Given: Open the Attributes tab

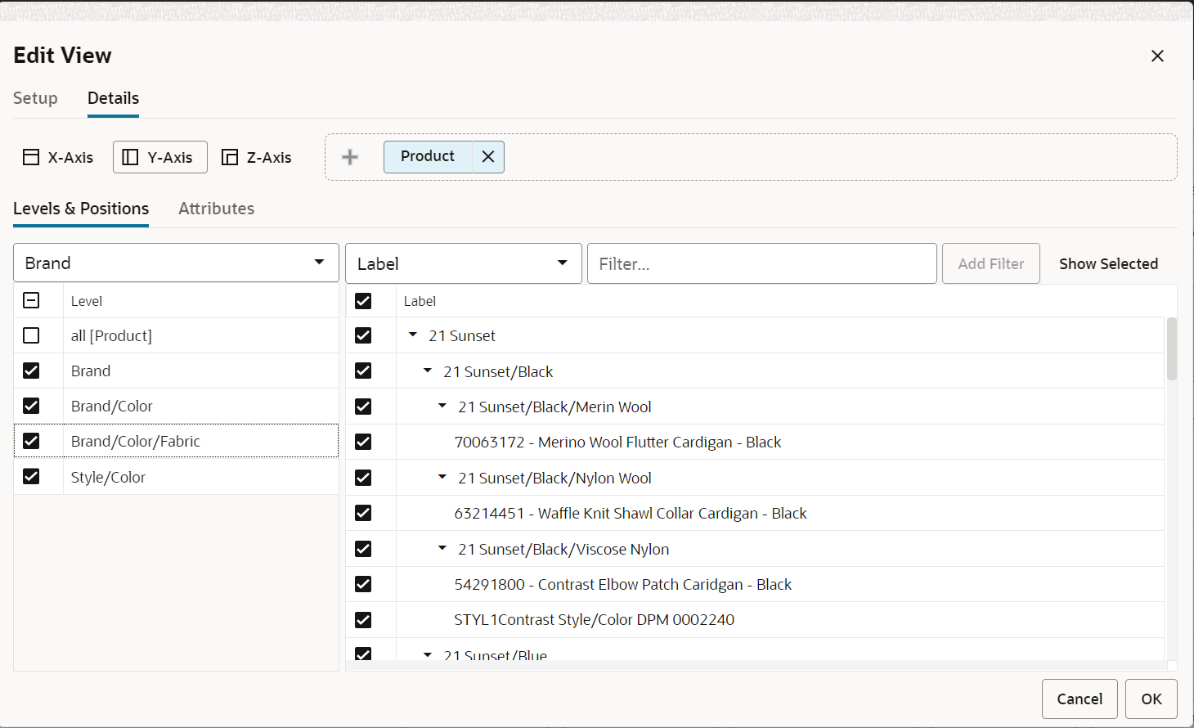Looking at the screenshot, I should click(x=216, y=209).
